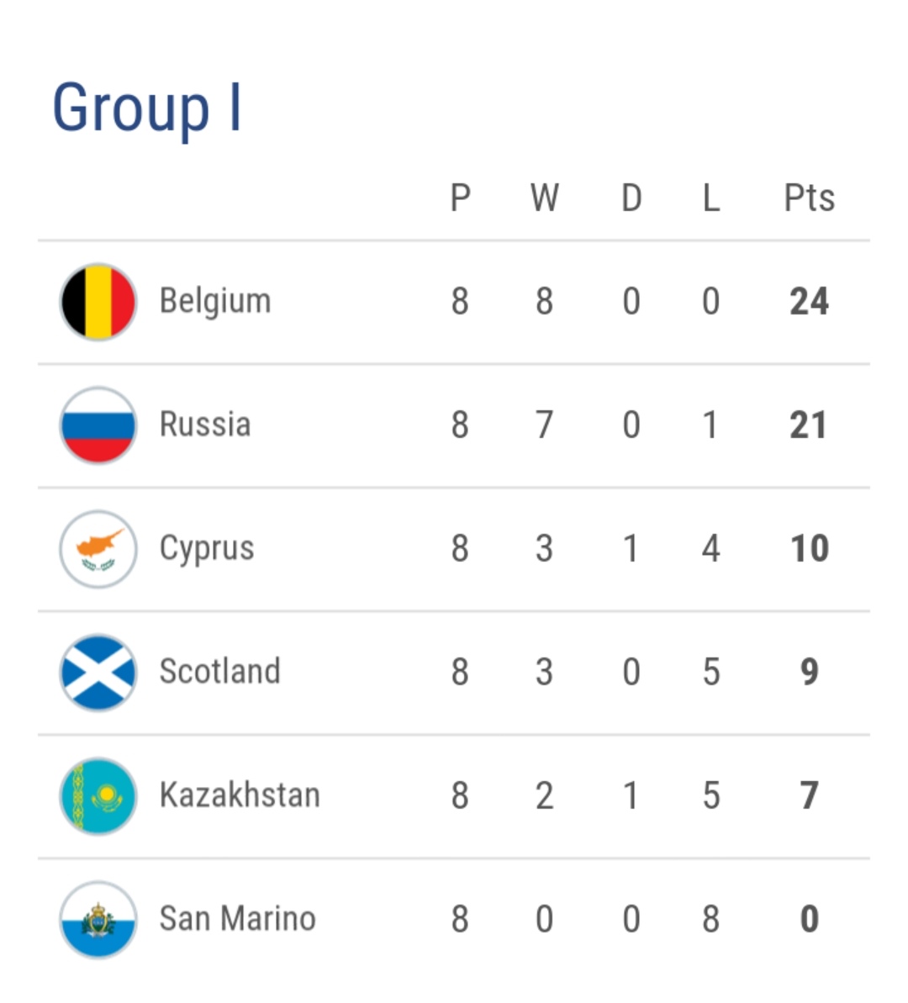
Task: Click the Pts column header
Action: point(809,198)
